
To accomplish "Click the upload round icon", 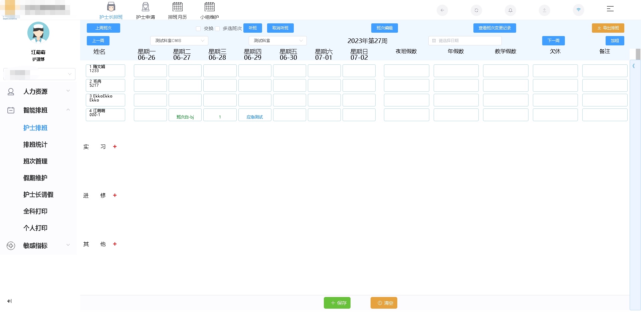I will point(545,10).
